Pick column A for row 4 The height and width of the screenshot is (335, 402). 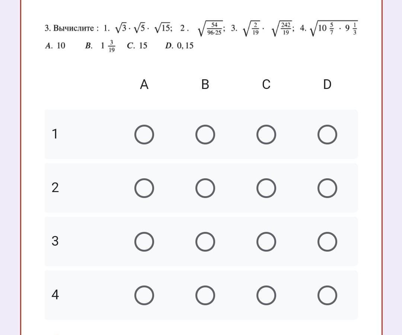coord(144,295)
